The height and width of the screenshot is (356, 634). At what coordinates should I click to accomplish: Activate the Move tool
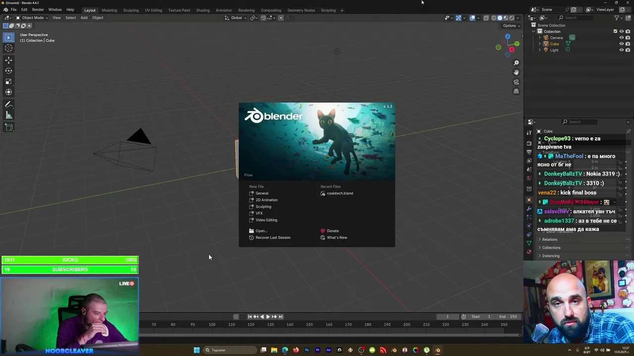8,60
